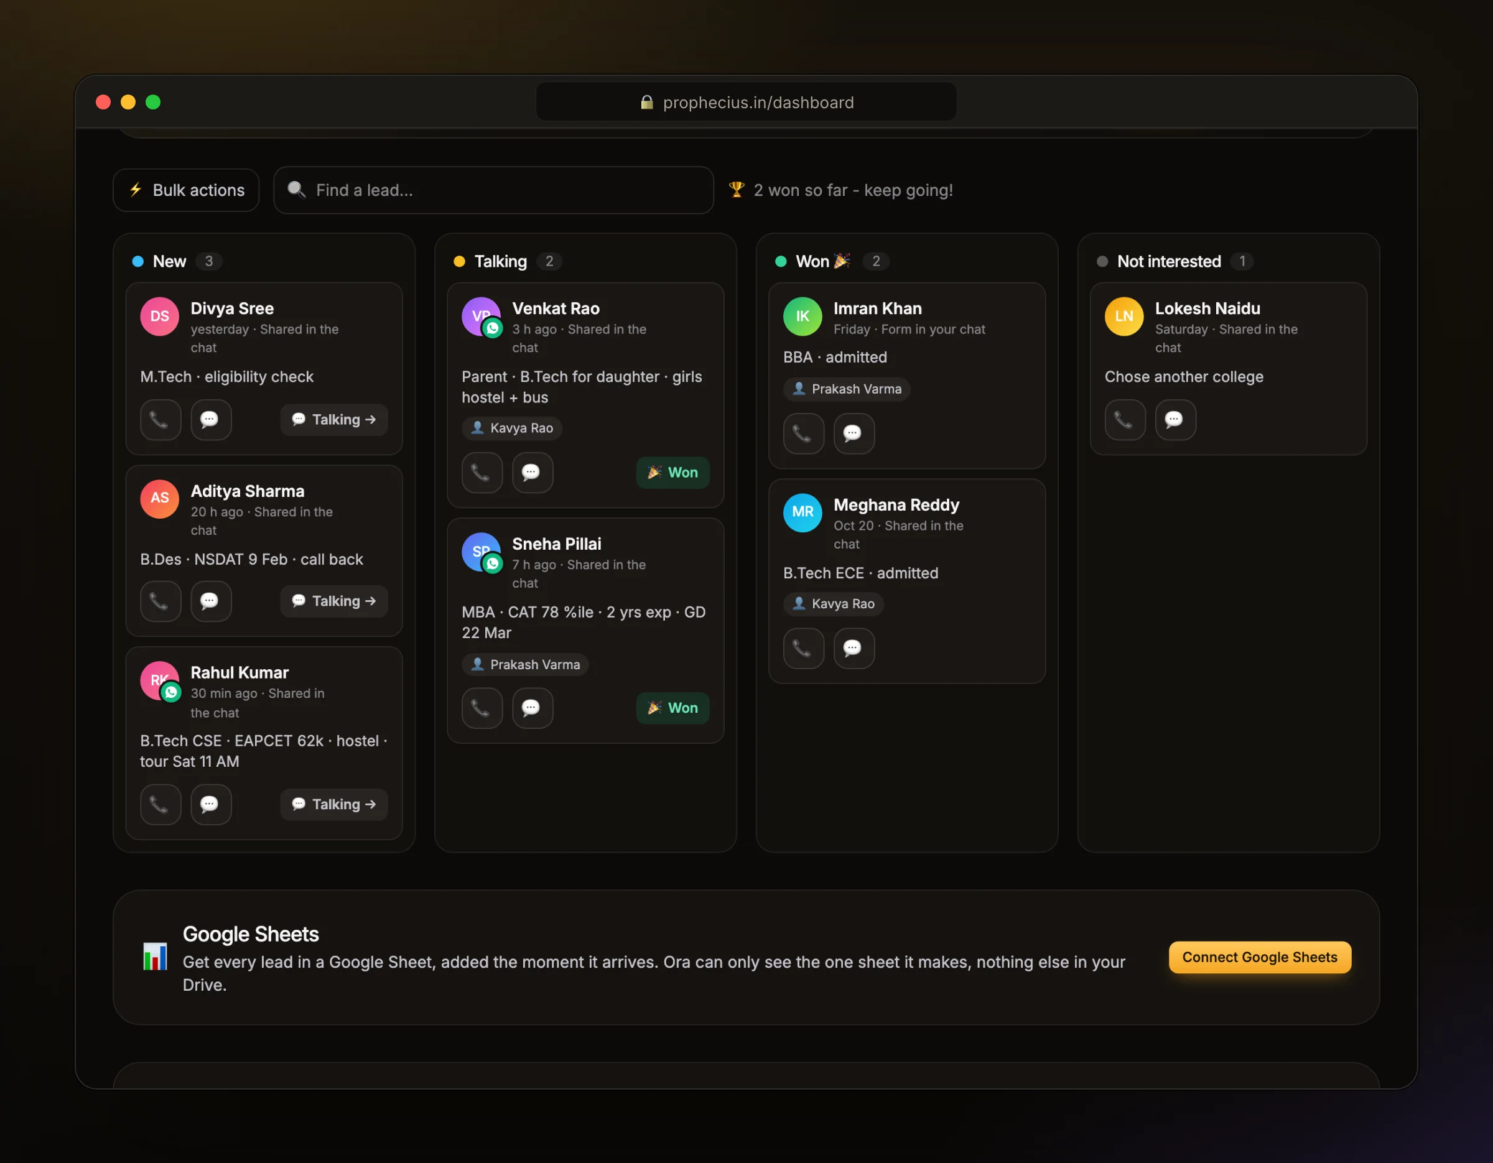The height and width of the screenshot is (1163, 1493).
Task: Call Aditya Sharma via phone icon
Action: pyautogui.click(x=160, y=601)
